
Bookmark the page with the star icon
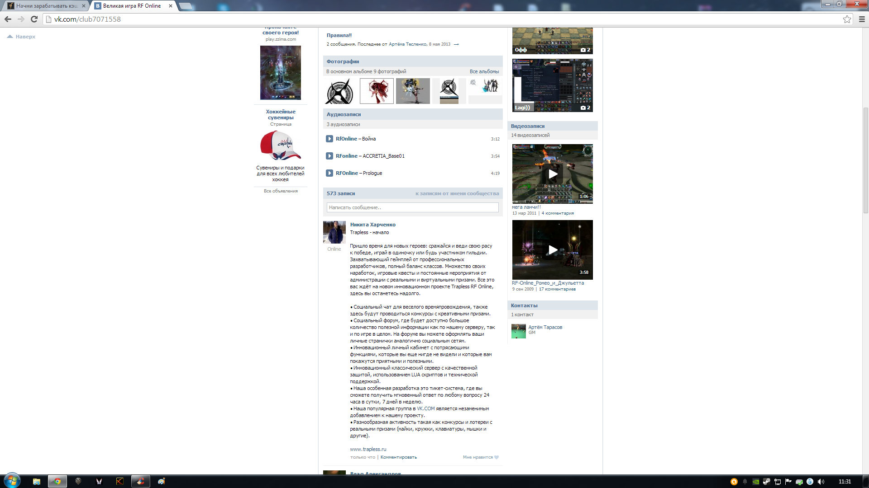(847, 19)
